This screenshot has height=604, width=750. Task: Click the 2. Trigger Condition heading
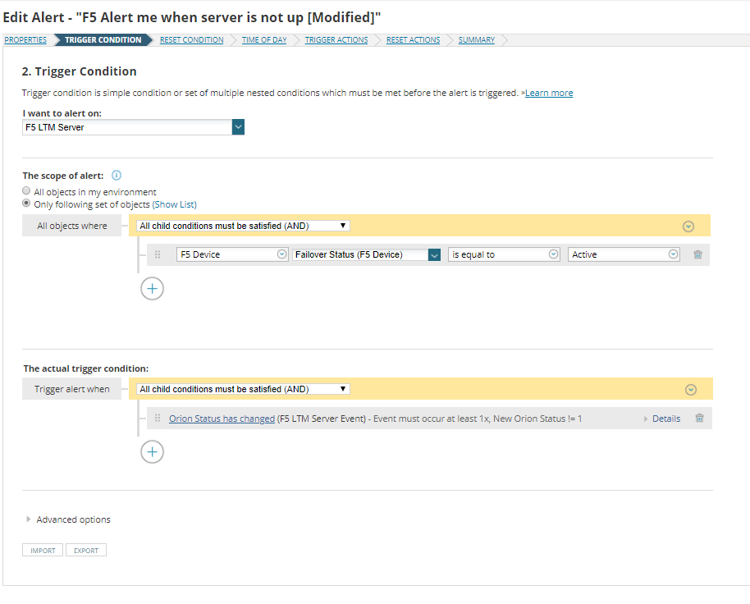click(x=79, y=71)
